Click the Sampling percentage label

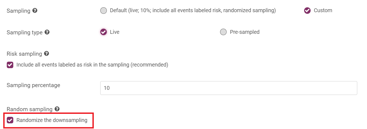click(33, 85)
